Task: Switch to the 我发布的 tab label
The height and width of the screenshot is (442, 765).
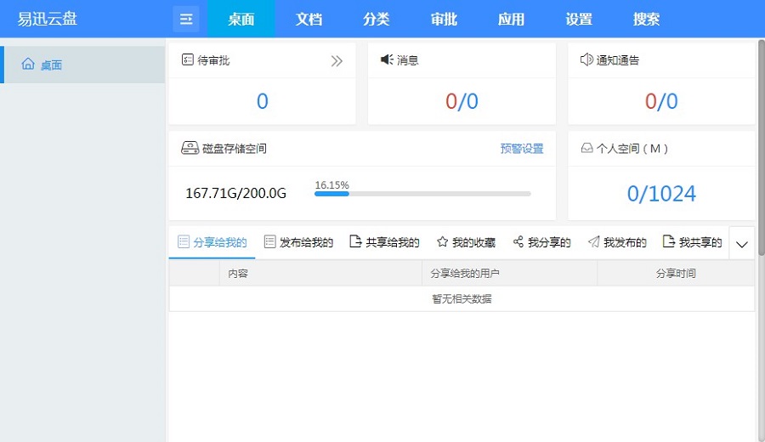Action: (x=625, y=242)
